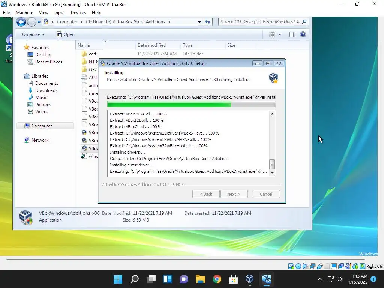Click Explorer's Forward navigation arrow
384x288 pixels.
point(31,22)
